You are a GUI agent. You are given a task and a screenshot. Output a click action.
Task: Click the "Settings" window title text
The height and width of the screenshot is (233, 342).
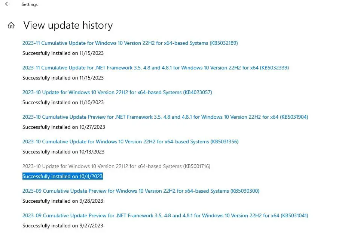coord(30,4)
